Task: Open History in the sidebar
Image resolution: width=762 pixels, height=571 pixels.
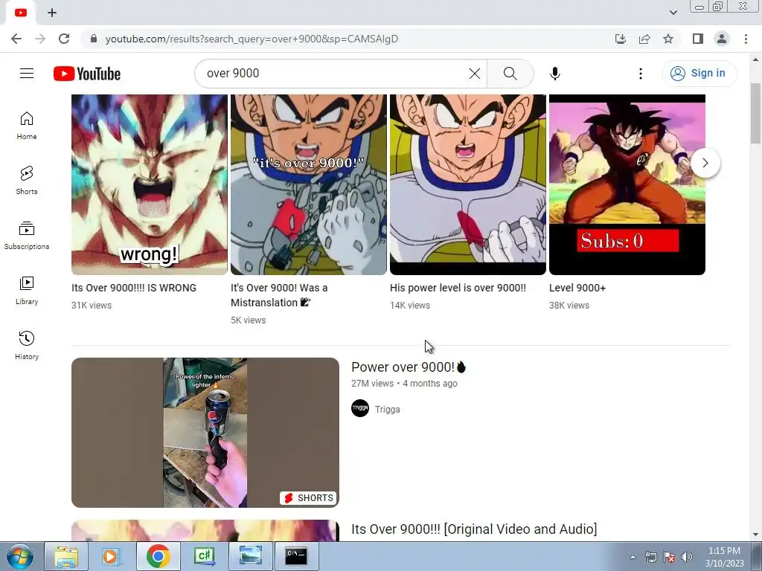Action: [x=27, y=346]
